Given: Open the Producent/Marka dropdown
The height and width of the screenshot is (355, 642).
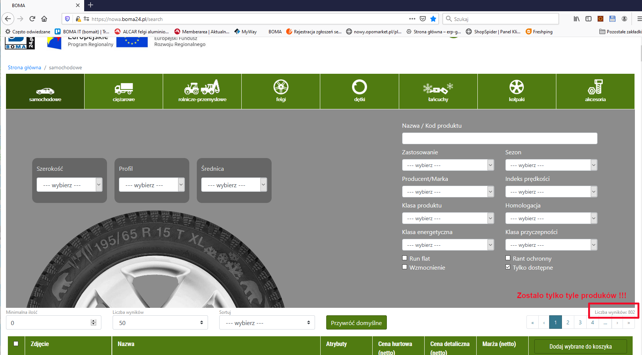Looking at the screenshot, I should [x=448, y=192].
